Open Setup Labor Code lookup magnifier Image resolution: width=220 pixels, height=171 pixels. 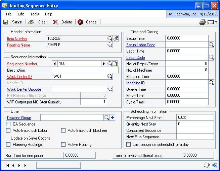(x=211, y=45)
